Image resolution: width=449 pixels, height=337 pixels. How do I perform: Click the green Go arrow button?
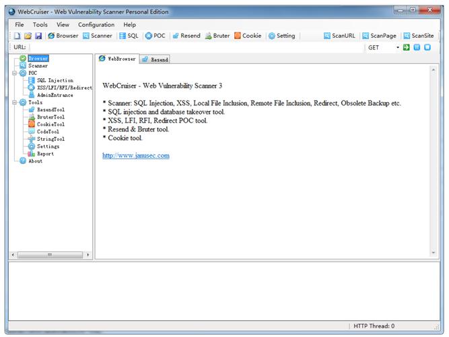point(407,47)
